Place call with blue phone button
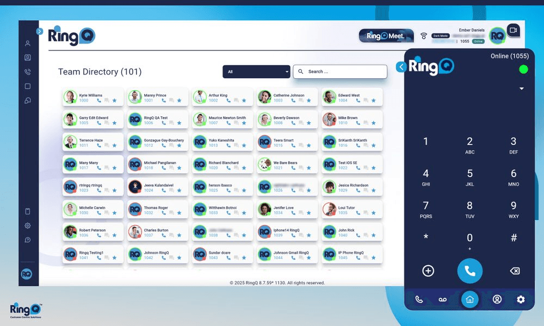This screenshot has width=544, height=326. point(470,271)
